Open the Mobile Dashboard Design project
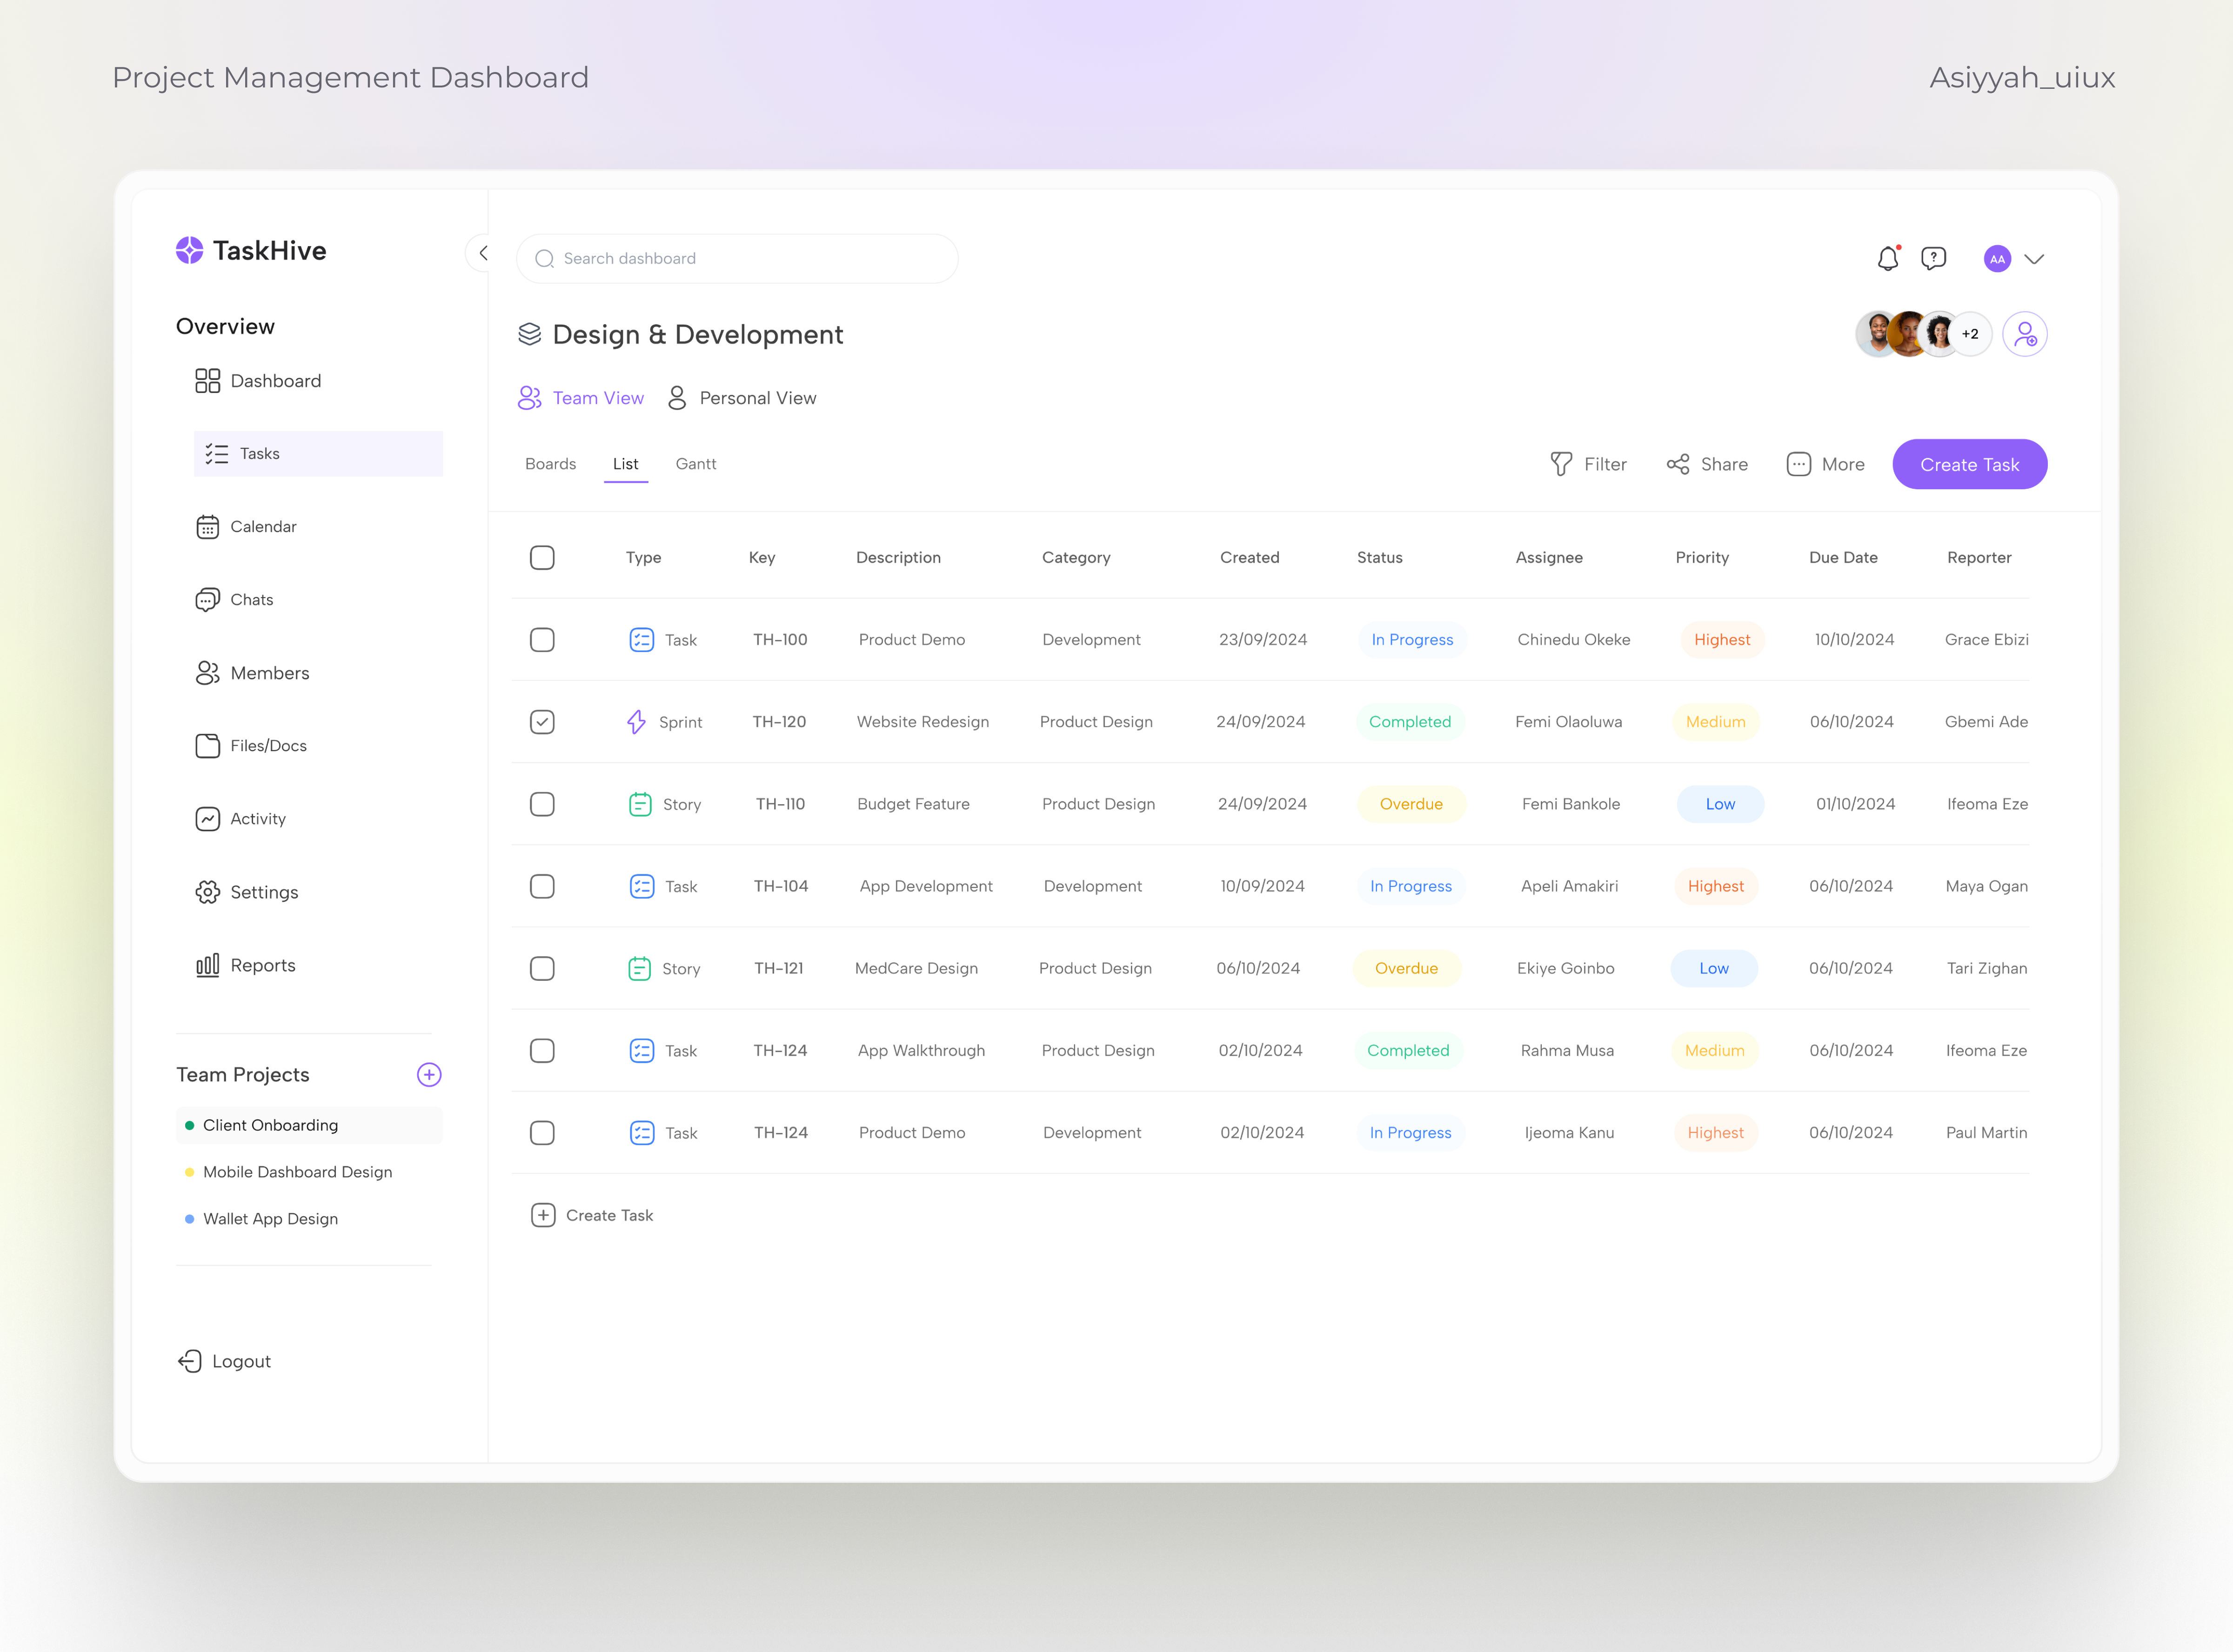The width and height of the screenshot is (2233, 1652). click(x=297, y=1171)
